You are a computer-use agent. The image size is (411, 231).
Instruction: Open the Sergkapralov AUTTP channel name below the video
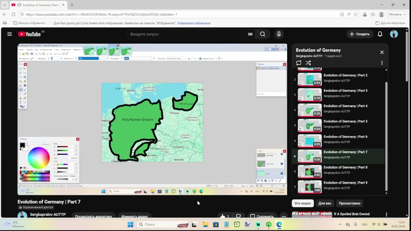coord(48,215)
